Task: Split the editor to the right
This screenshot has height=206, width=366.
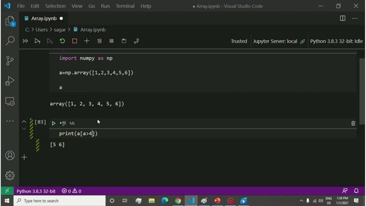Action: (343, 18)
